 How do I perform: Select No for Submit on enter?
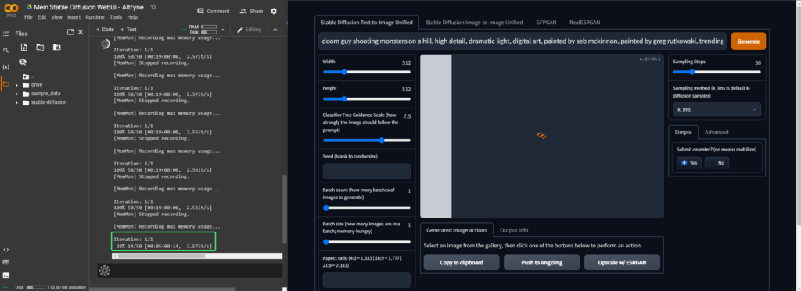click(717, 163)
